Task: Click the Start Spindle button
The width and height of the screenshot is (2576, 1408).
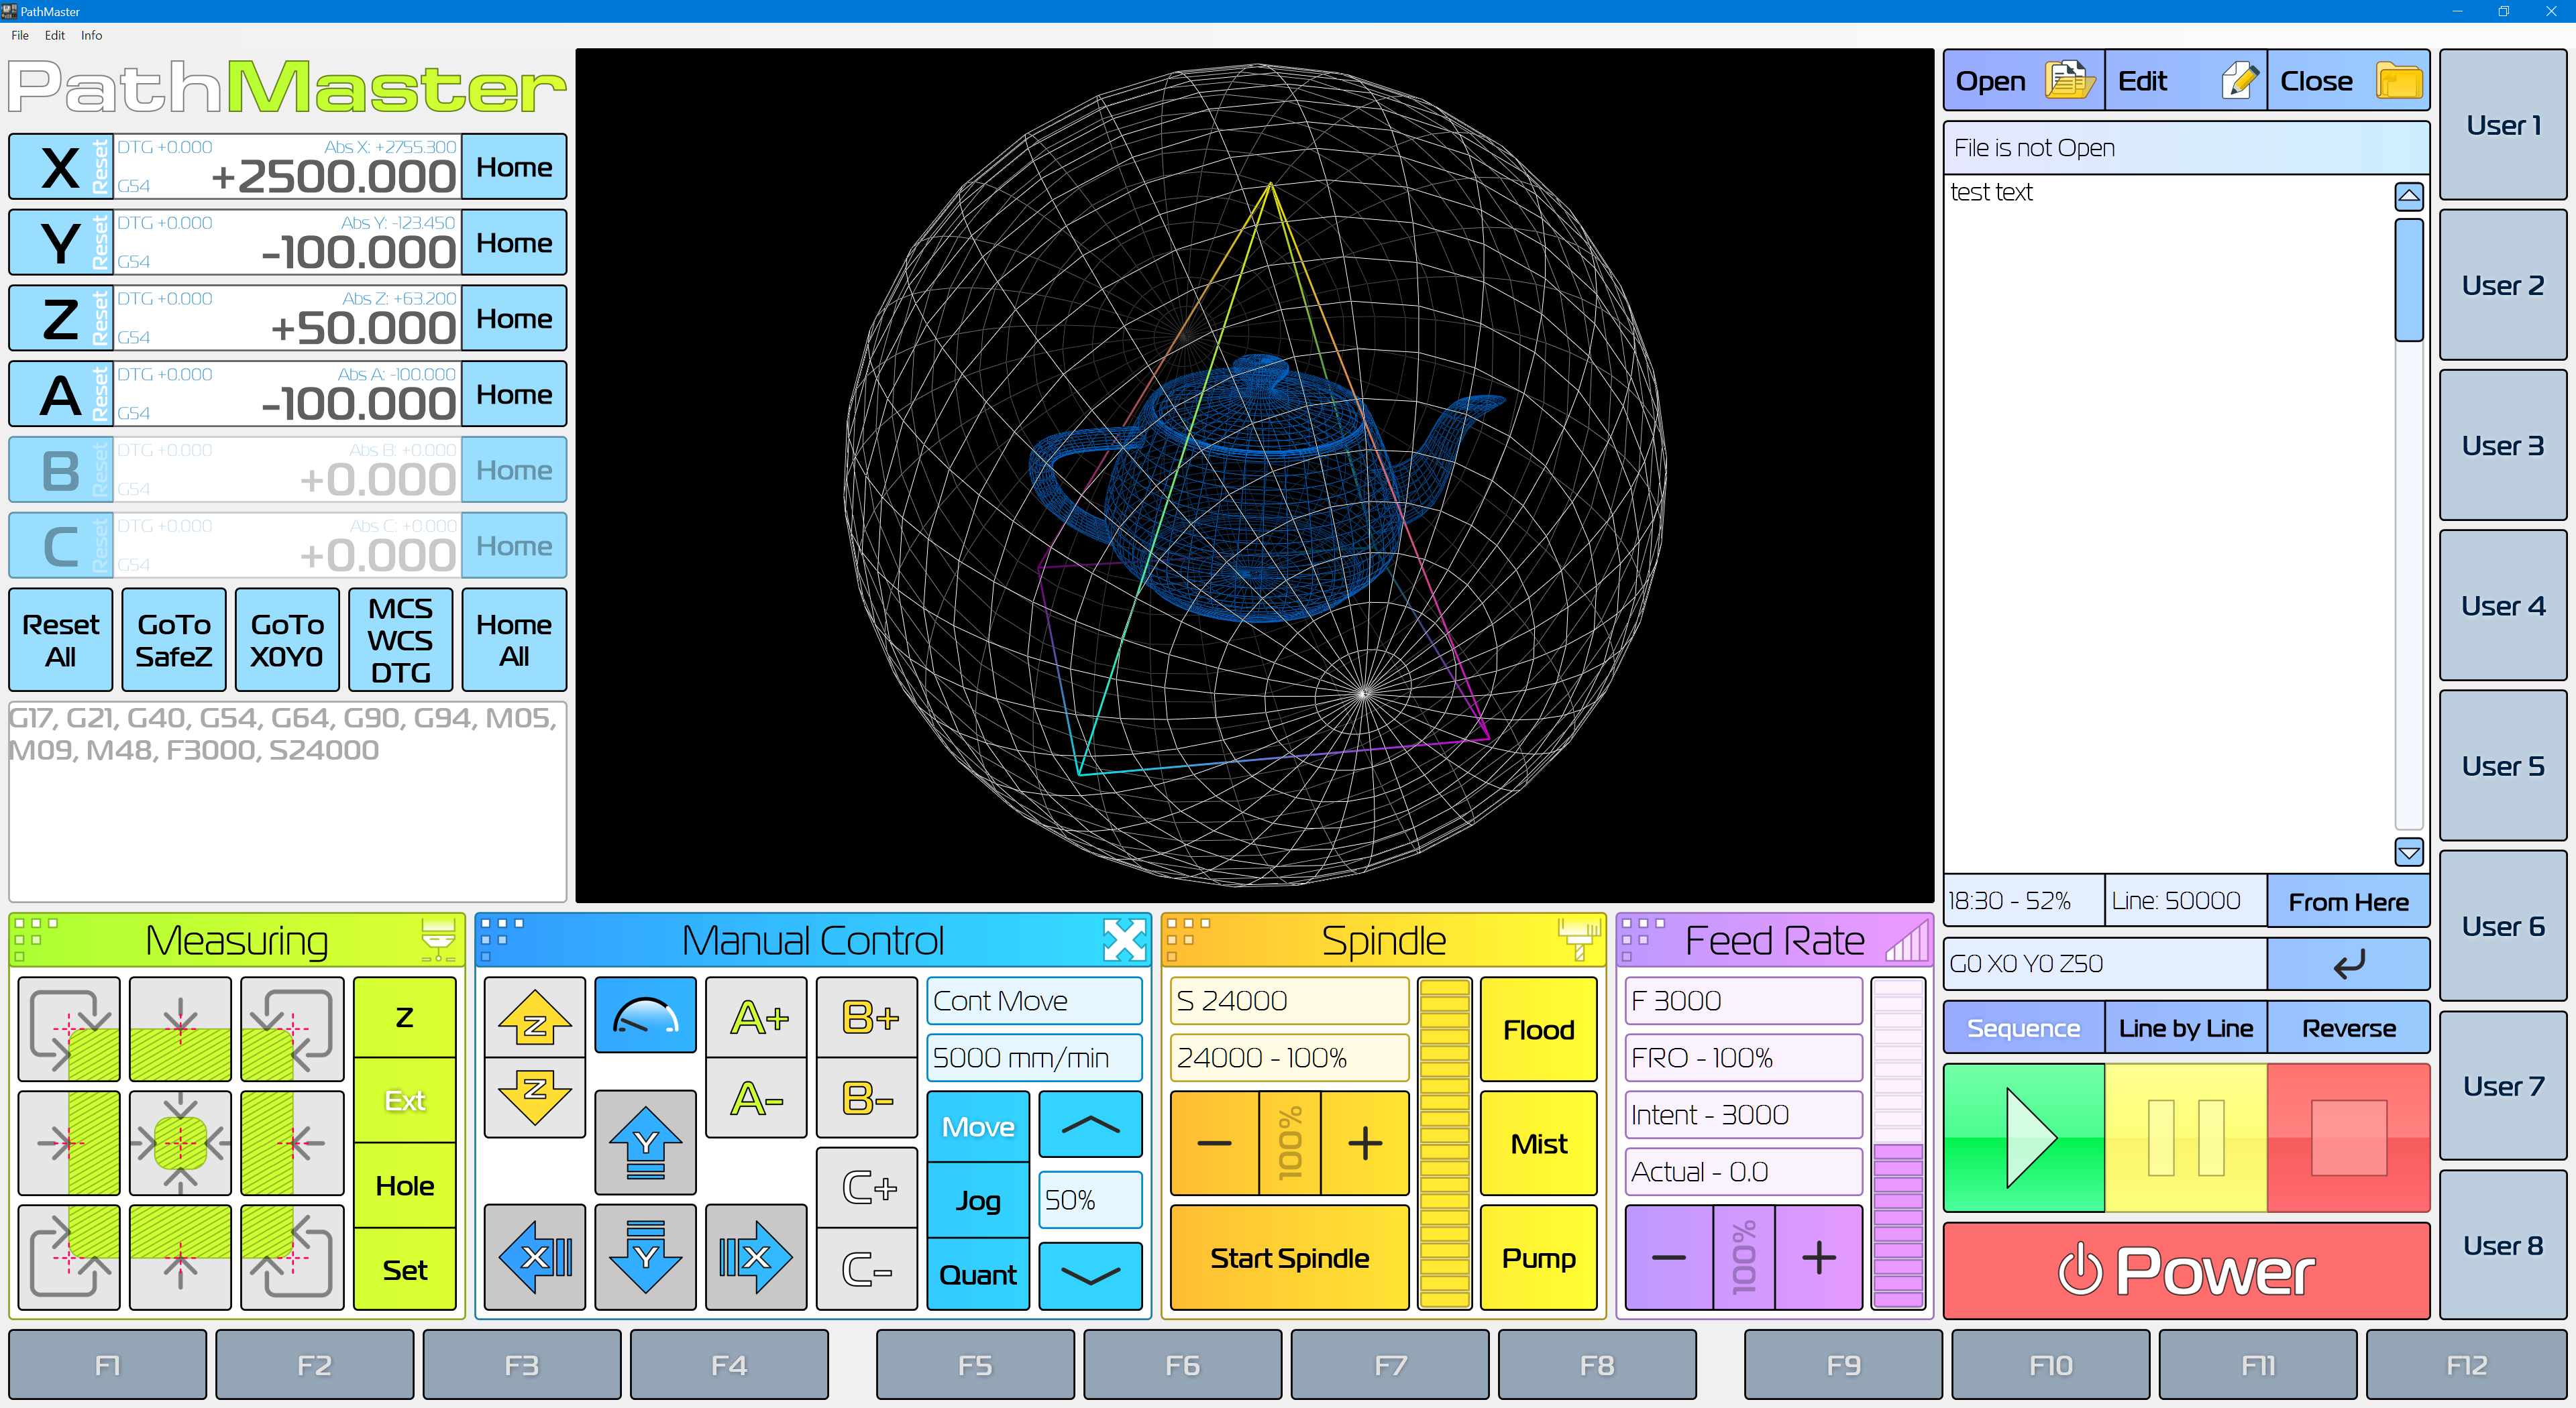Action: click(1289, 1258)
